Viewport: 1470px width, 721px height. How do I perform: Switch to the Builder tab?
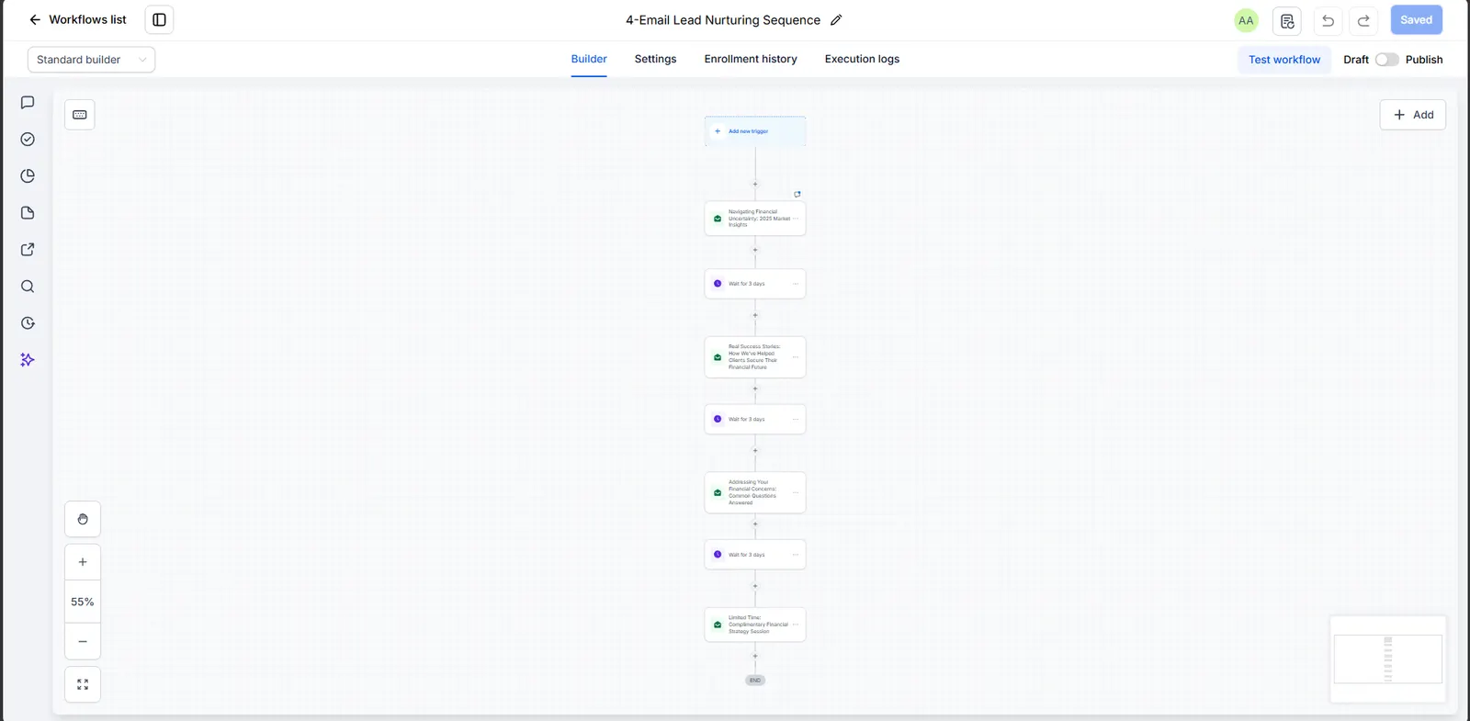click(x=589, y=59)
